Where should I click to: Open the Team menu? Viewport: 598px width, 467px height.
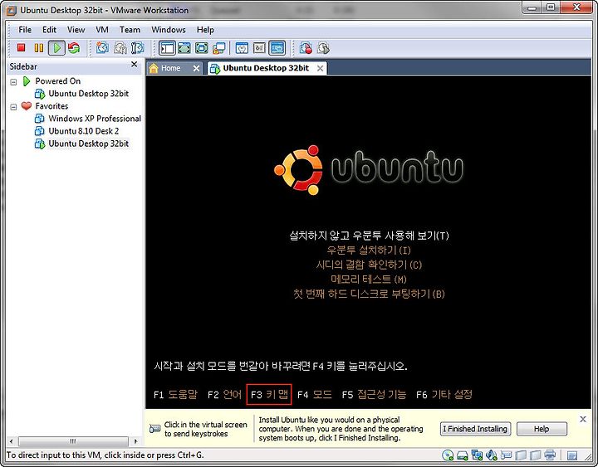tap(130, 30)
